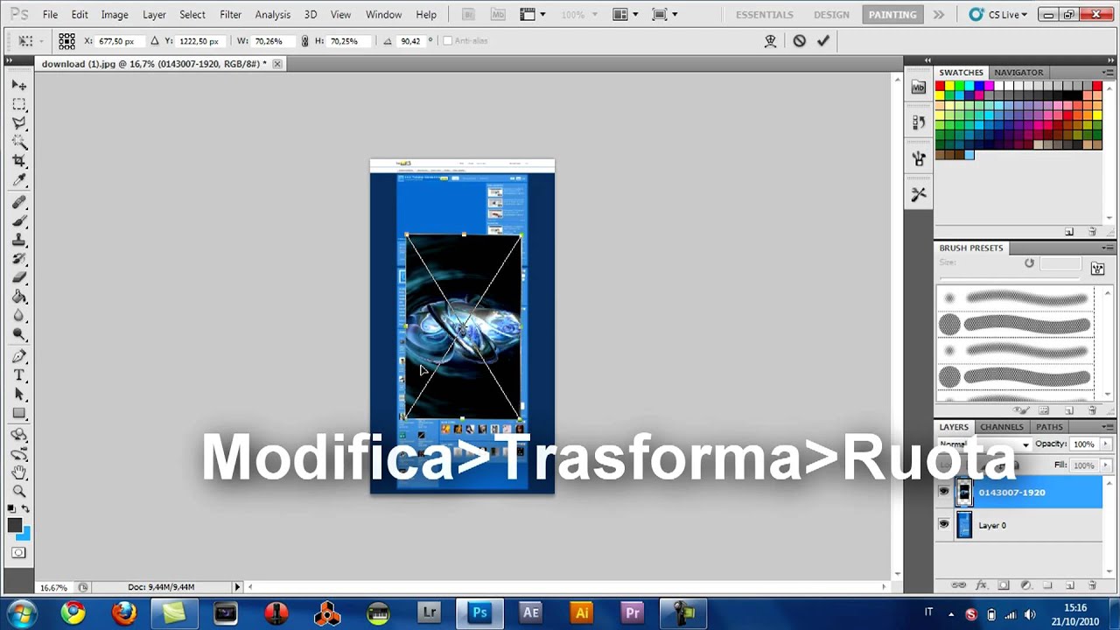Switch to the Design workspace

(831, 15)
